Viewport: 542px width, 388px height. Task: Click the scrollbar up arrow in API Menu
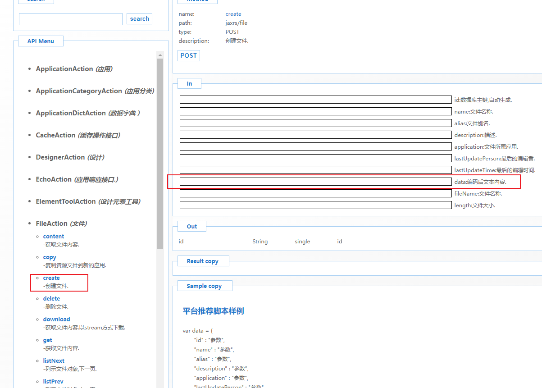point(160,55)
